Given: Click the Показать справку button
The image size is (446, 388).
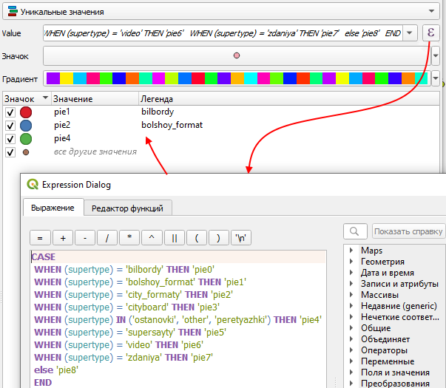Looking at the screenshot, I should point(408,231).
